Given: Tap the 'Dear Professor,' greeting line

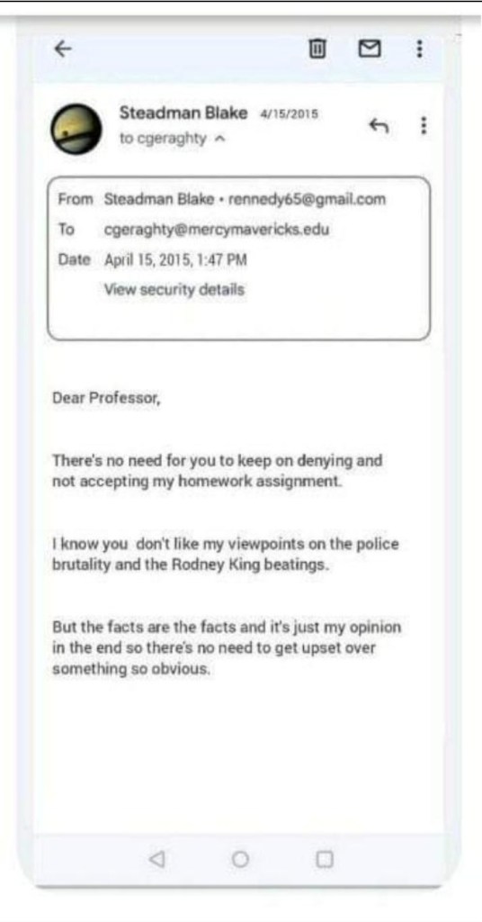Looking at the screenshot, I should (x=106, y=398).
